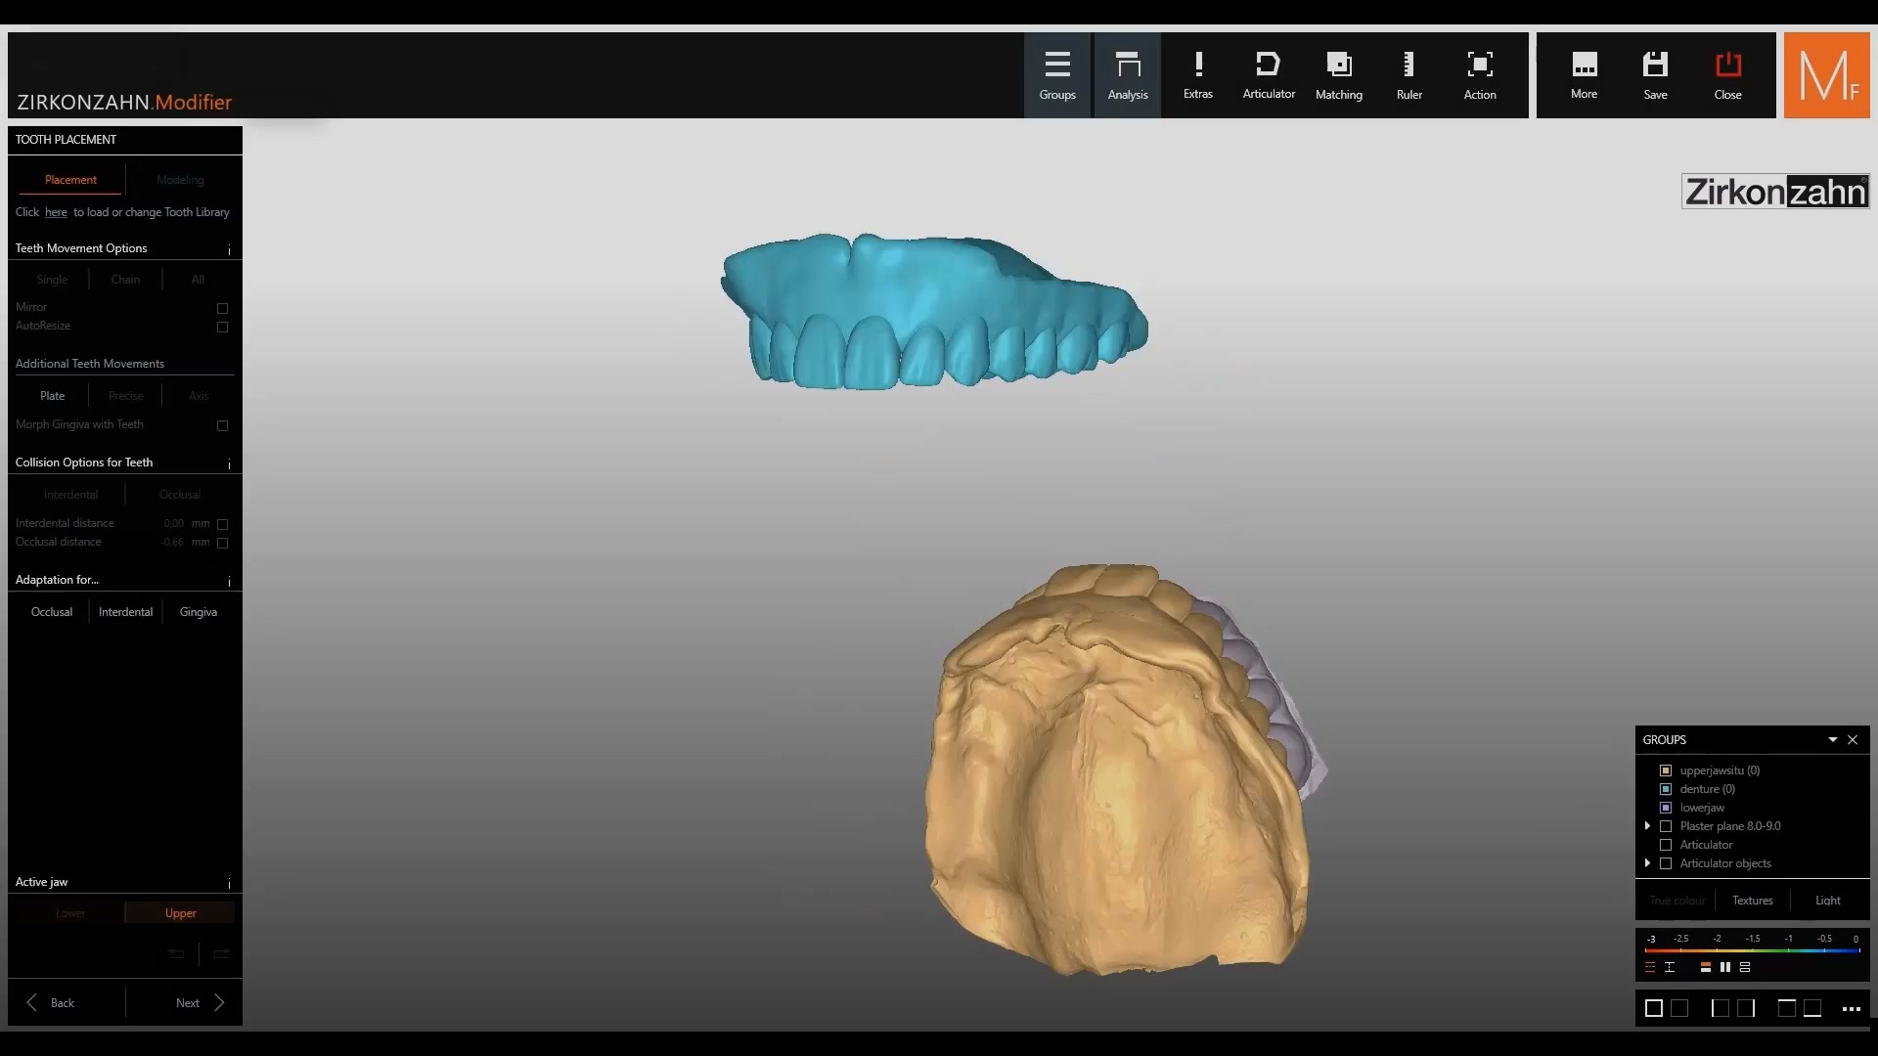Open the Analysis tool
1878x1056 pixels.
(x=1128, y=75)
